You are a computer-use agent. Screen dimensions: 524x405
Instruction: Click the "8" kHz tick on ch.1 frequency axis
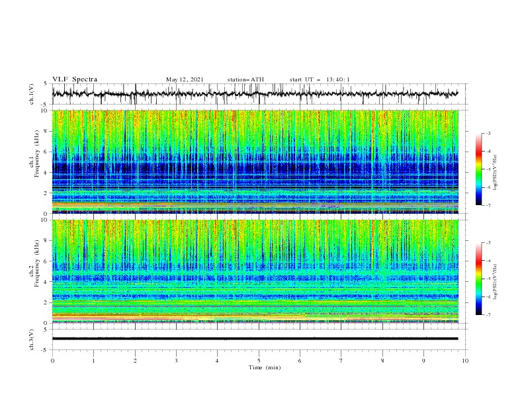pyautogui.click(x=46, y=131)
